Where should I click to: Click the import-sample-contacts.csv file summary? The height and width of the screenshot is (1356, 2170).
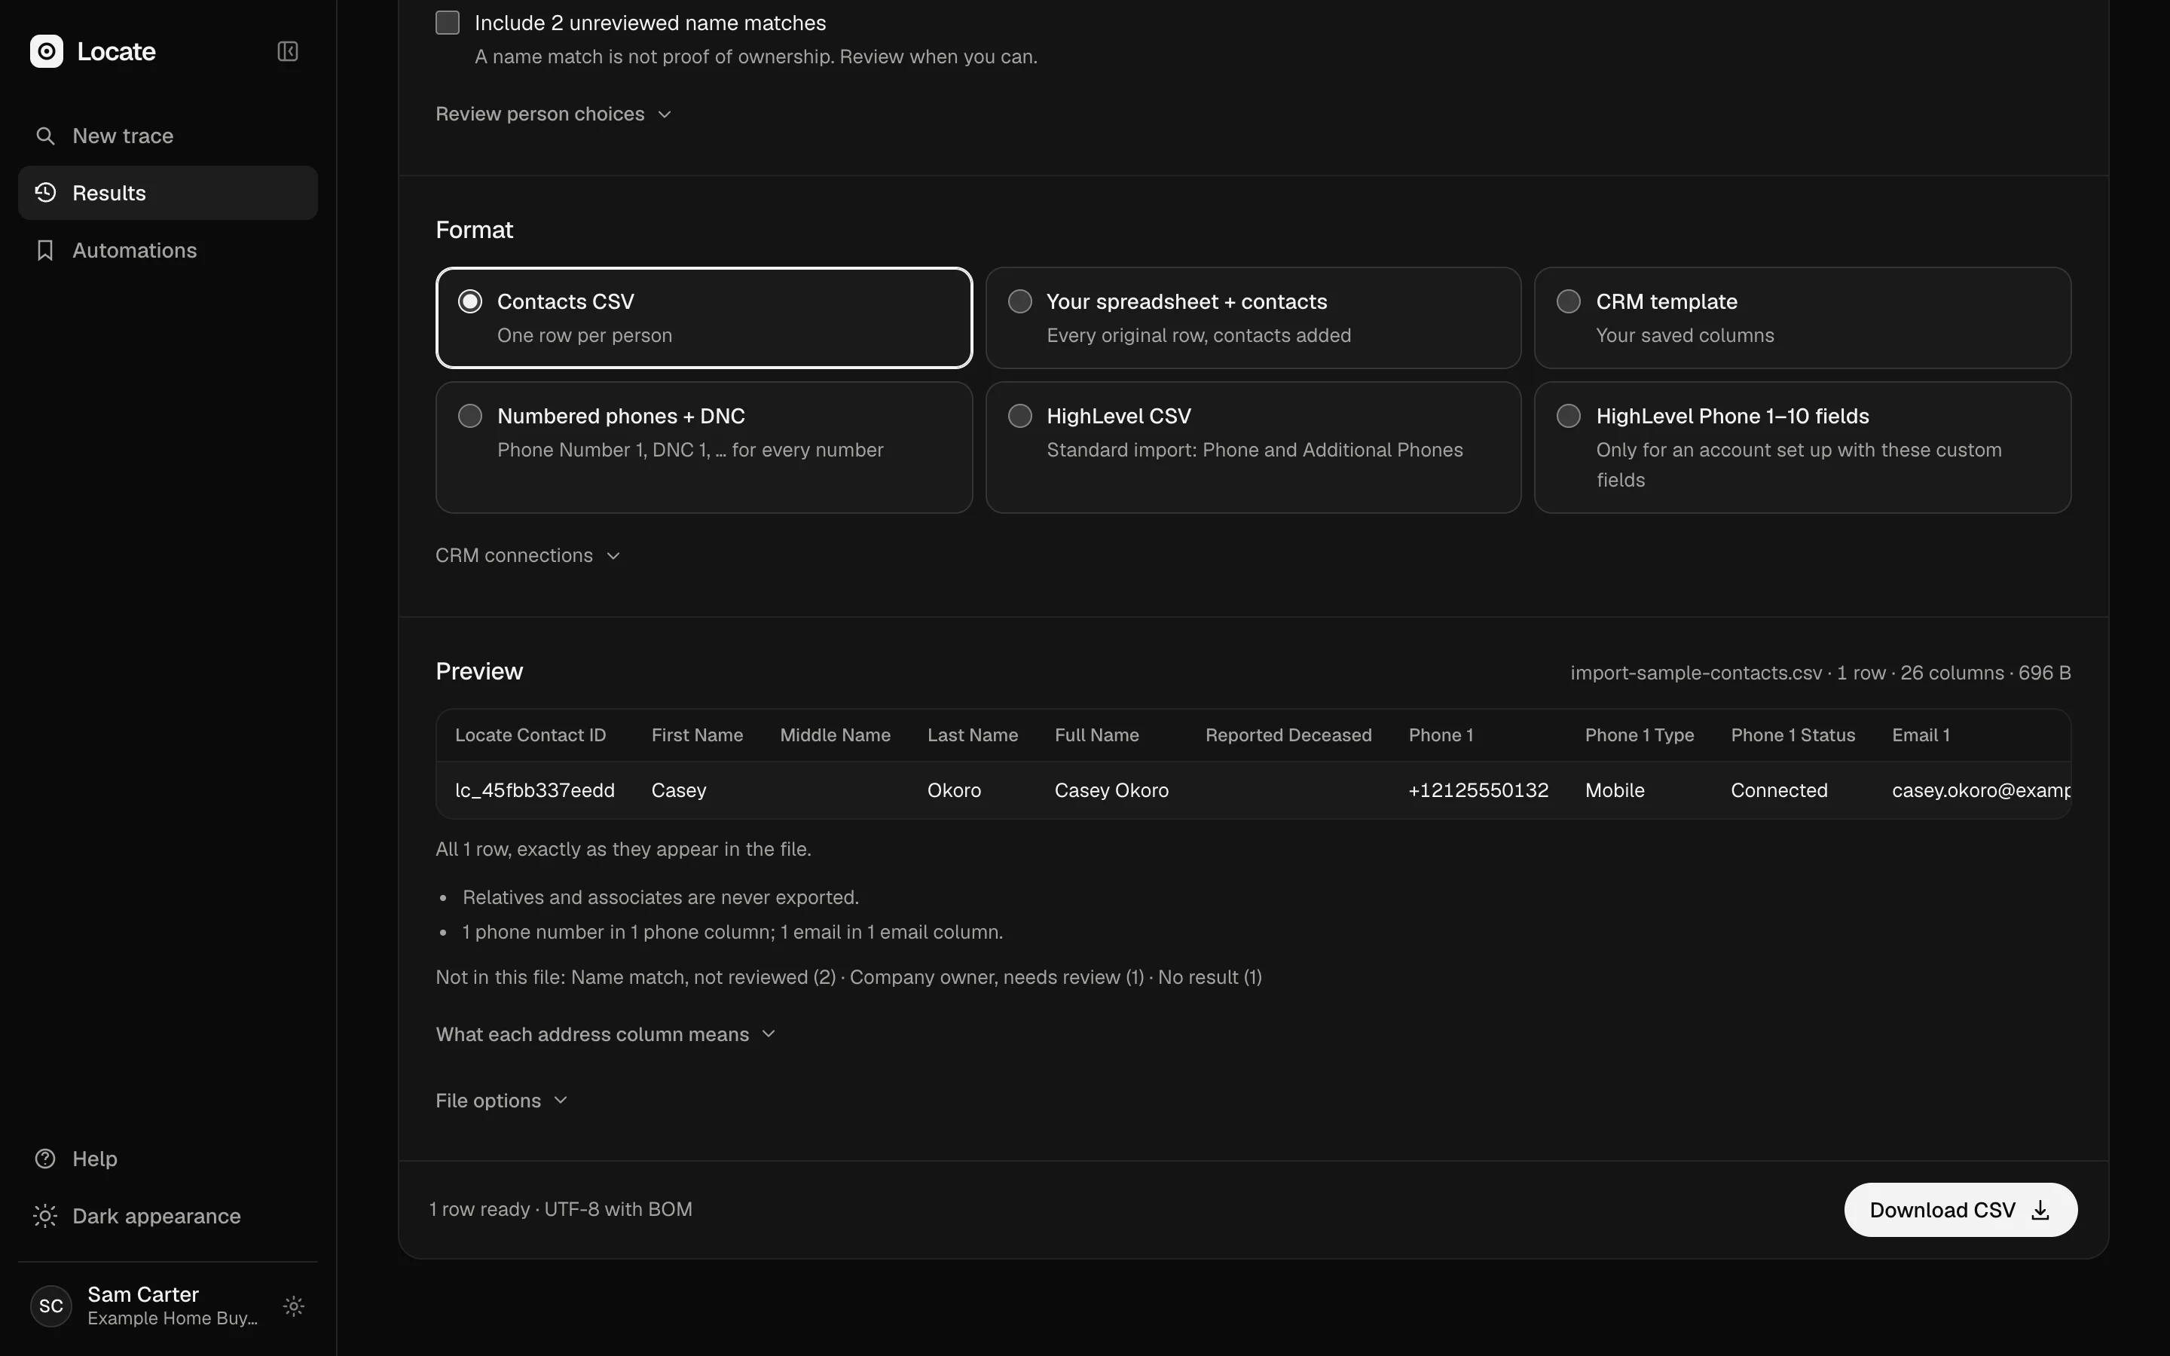1820,673
